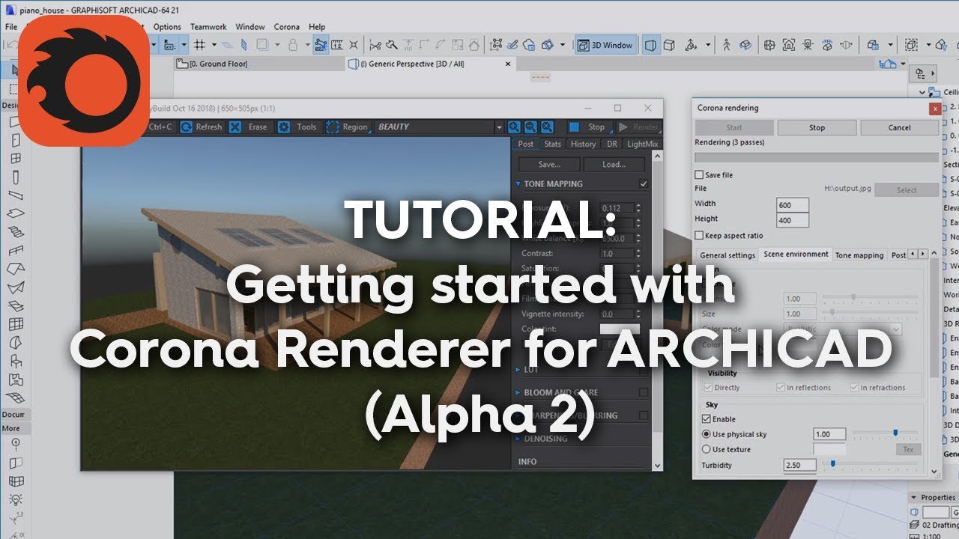Click the 3D Window toolbar button

605,45
